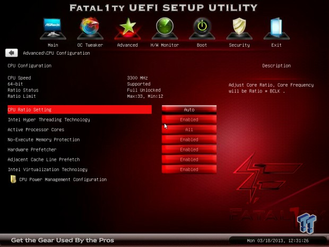Select the No-Execute Memory Protection label
This screenshot has width=329, height=247.
[44, 140]
